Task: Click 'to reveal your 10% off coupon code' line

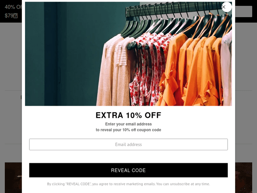Action: point(128,130)
